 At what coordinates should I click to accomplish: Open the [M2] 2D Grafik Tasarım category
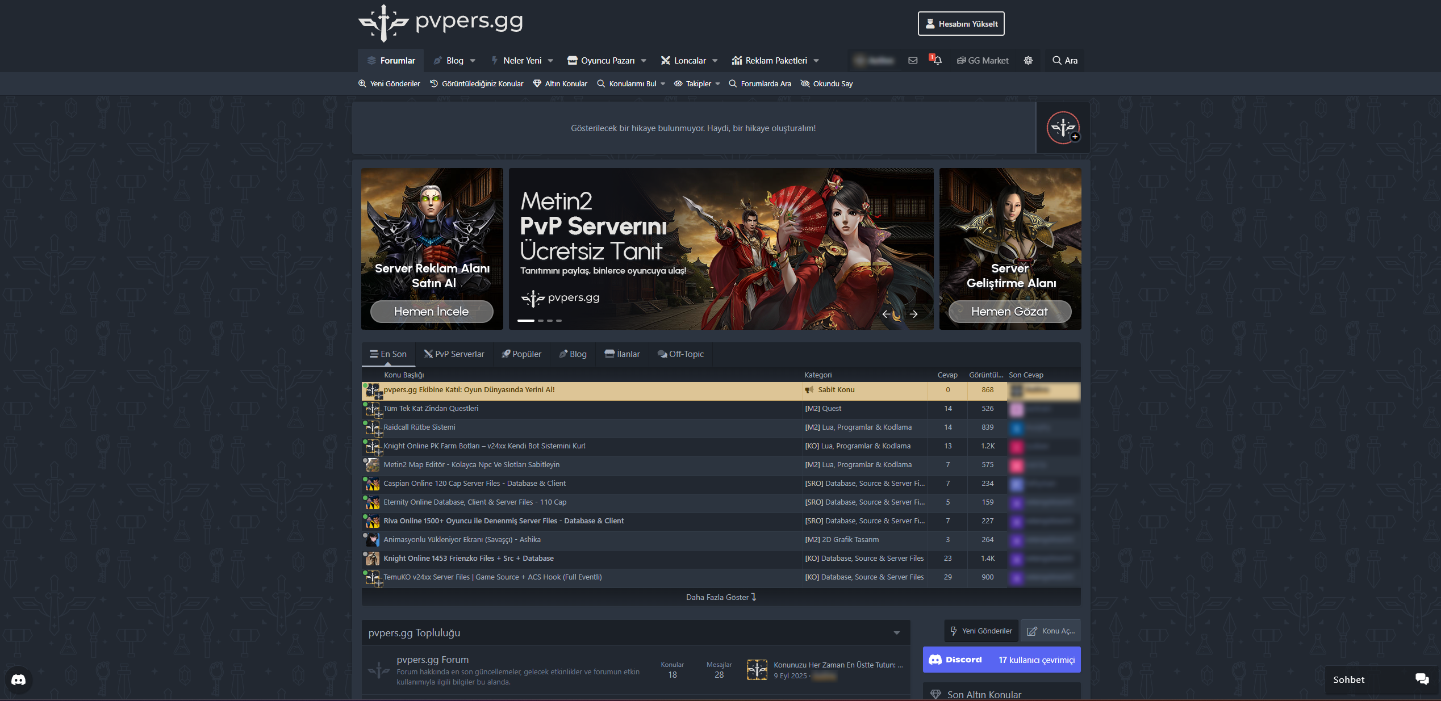click(842, 540)
